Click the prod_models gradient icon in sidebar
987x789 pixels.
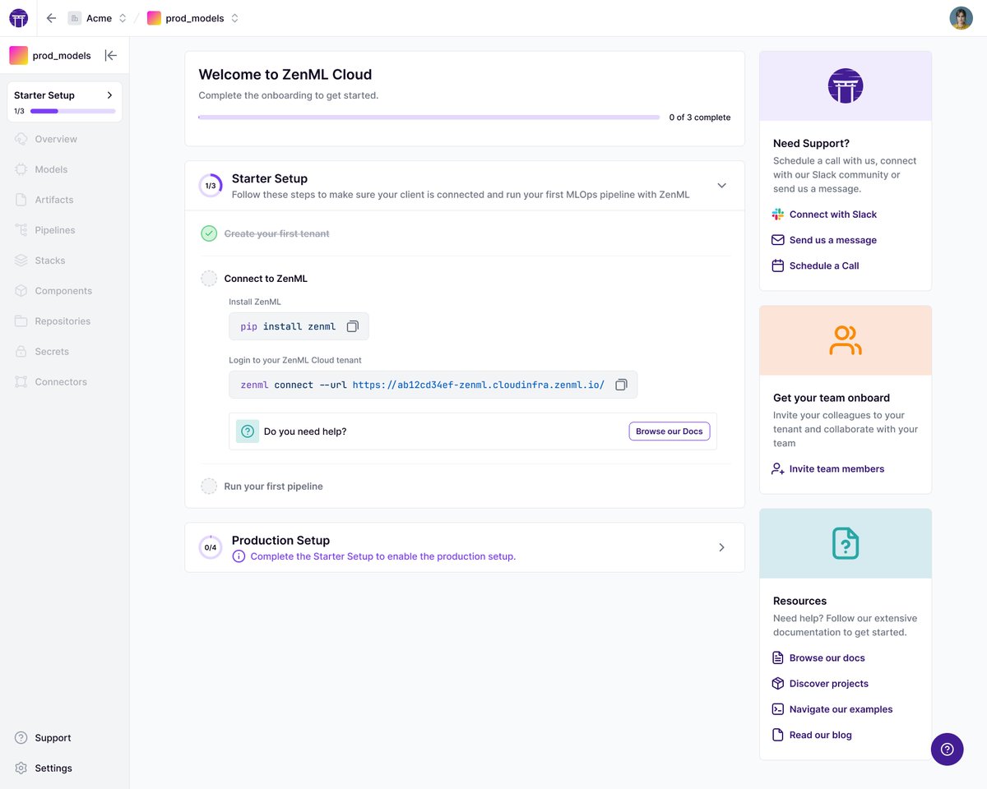18,55
